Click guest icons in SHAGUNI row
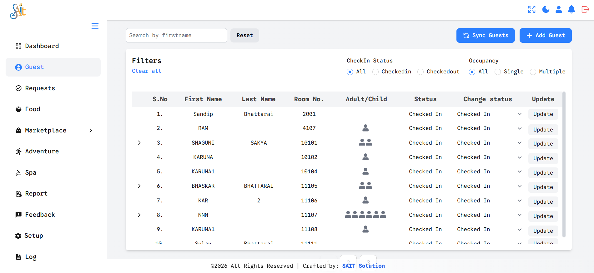This screenshot has height=273, width=594. 365,142
